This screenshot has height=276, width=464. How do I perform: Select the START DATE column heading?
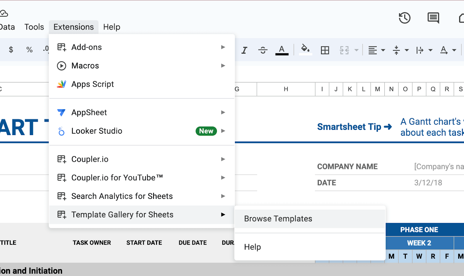click(x=144, y=243)
